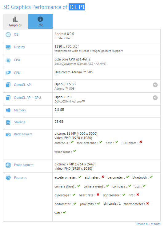Click the Back camera icon

tap(8, 134)
